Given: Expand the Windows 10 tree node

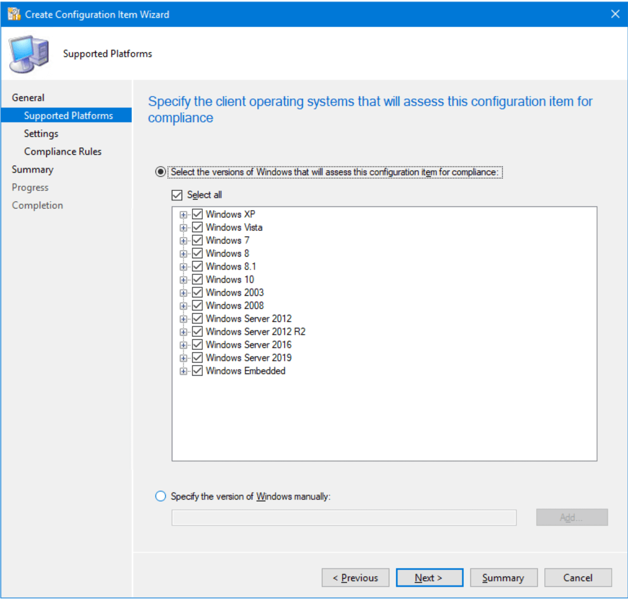Looking at the screenshot, I should click(x=183, y=280).
